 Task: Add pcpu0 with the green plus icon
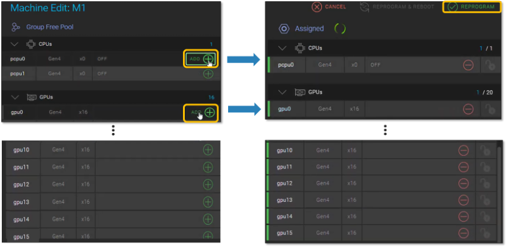pyautogui.click(x=209, y=59)
